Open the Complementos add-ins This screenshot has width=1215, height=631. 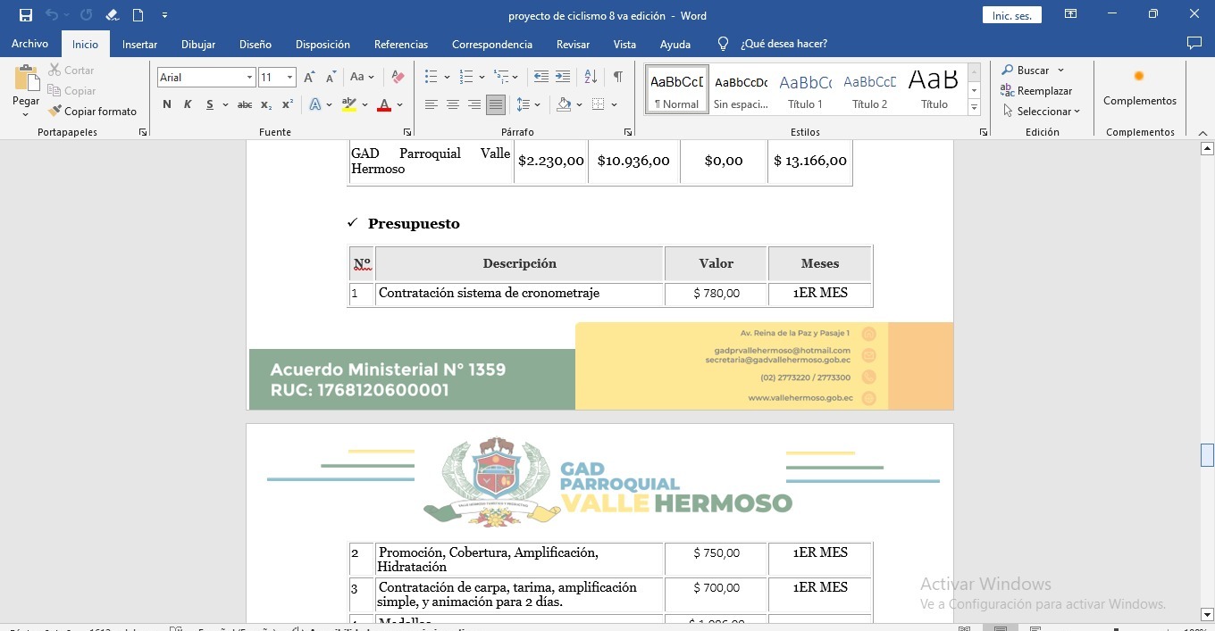[x=1139, y=89]
